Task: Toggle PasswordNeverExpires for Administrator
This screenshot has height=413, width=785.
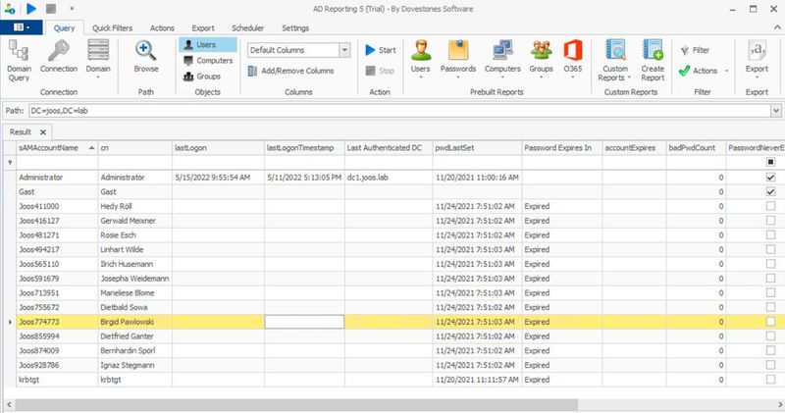Action: click(x=770, y=178)
